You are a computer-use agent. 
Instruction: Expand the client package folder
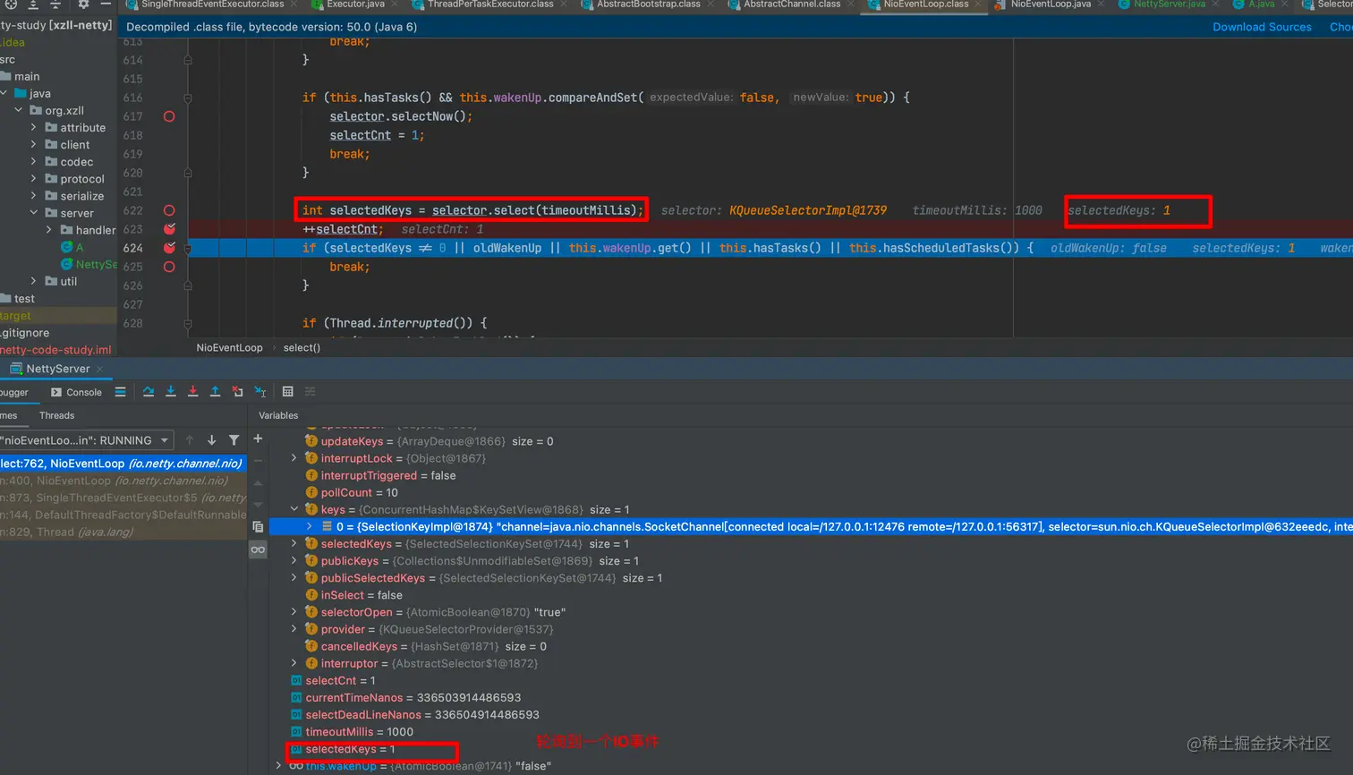(34, 145)
